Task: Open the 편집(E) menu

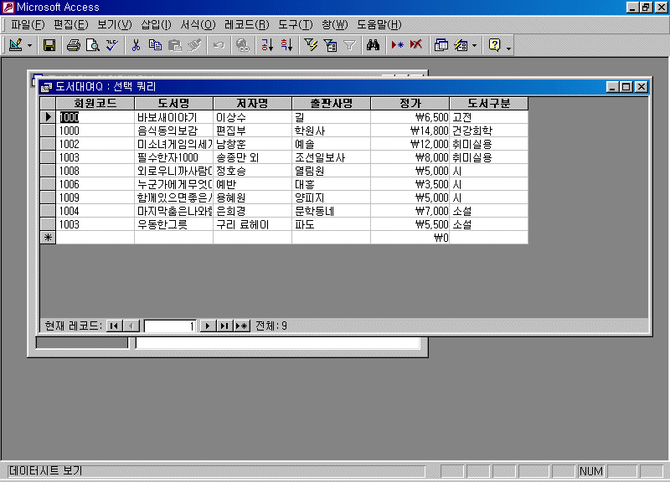Action: (71, 25)
